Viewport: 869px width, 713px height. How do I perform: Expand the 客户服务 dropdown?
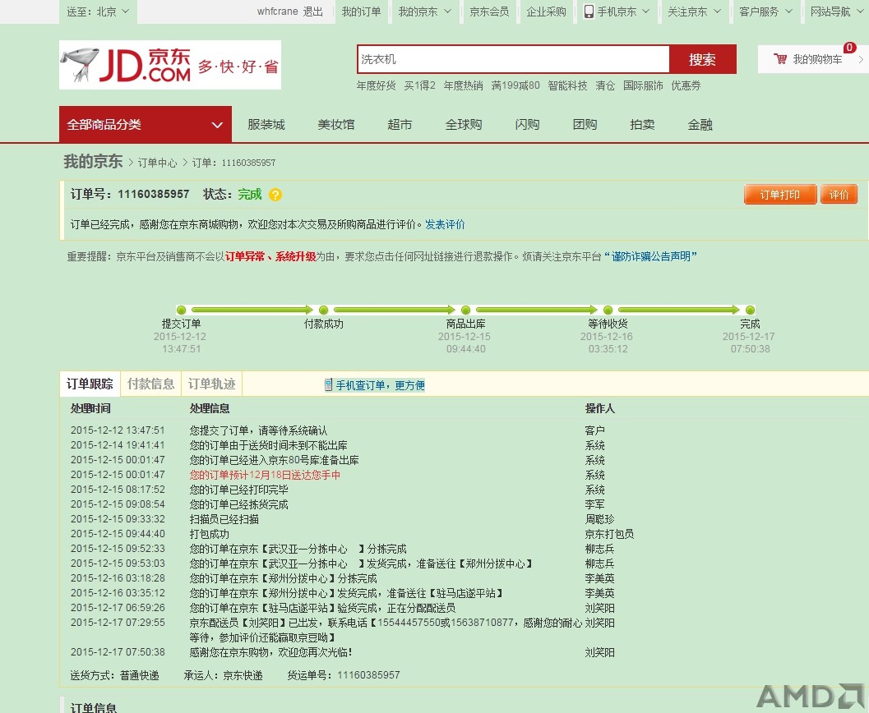[766, 11]
